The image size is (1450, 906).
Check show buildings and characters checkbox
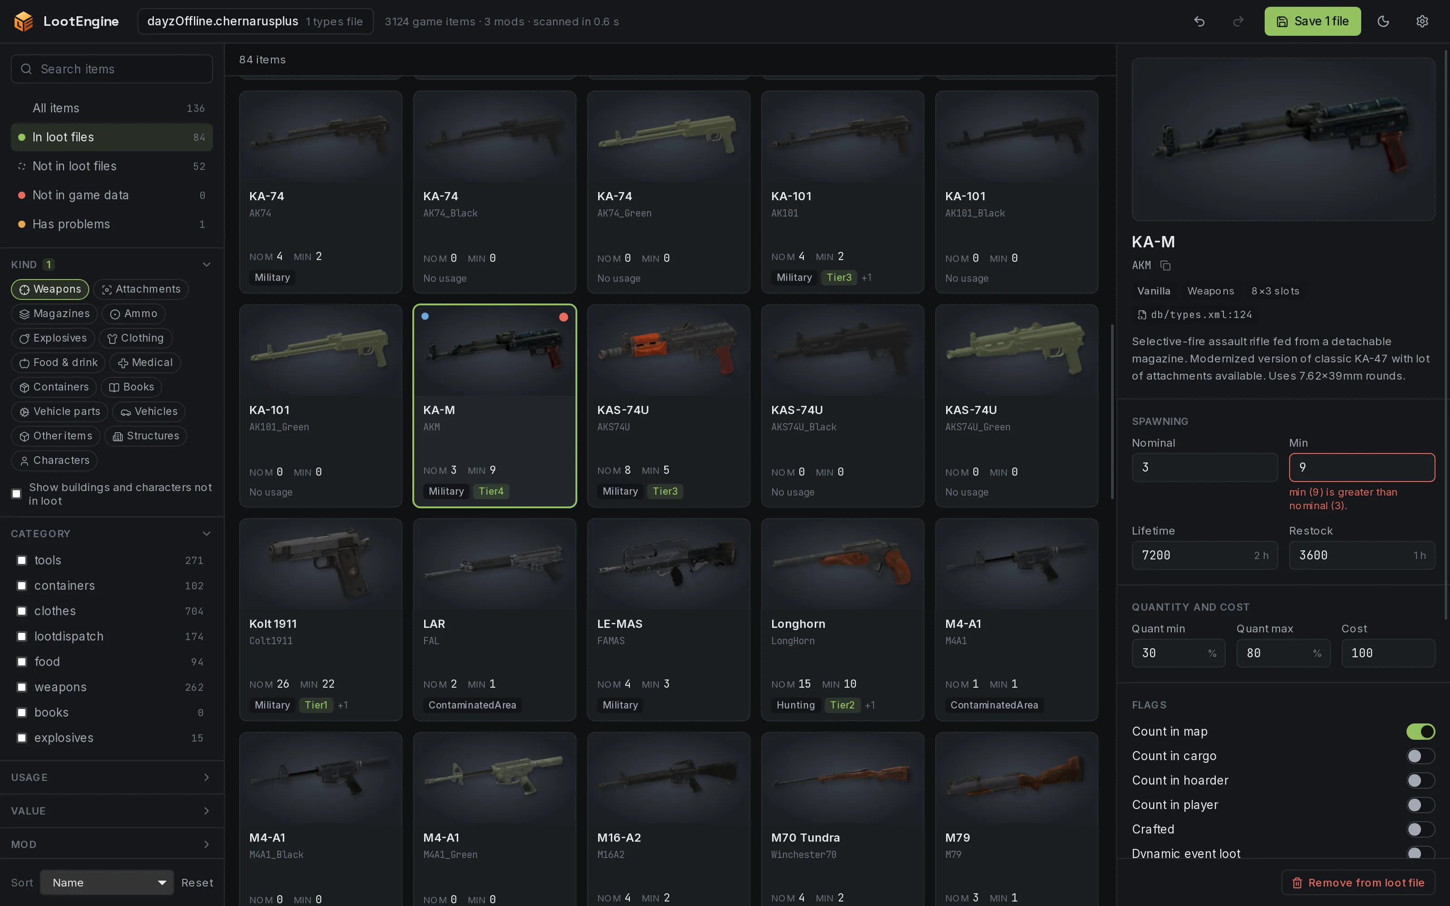(17, 494)
